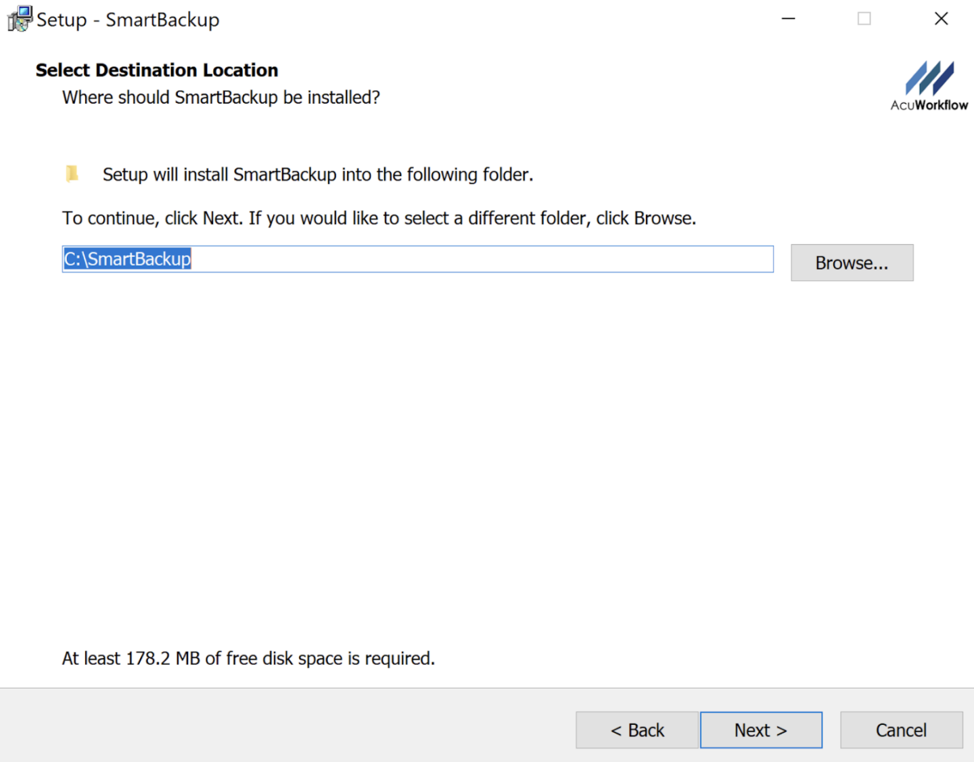Click the Next button to continue

point(760,730)
